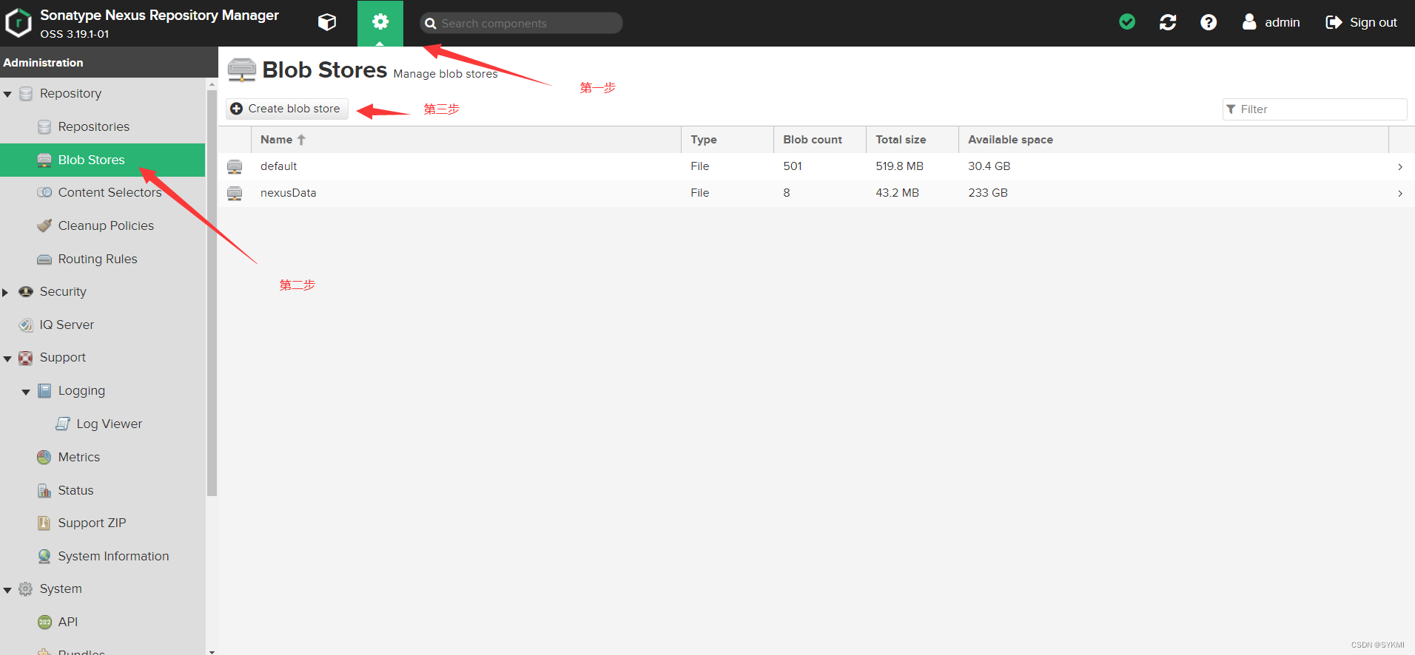Viewport: 1415px width, 655px height.
Task: Create a new blob store
Action: (286, 109)
